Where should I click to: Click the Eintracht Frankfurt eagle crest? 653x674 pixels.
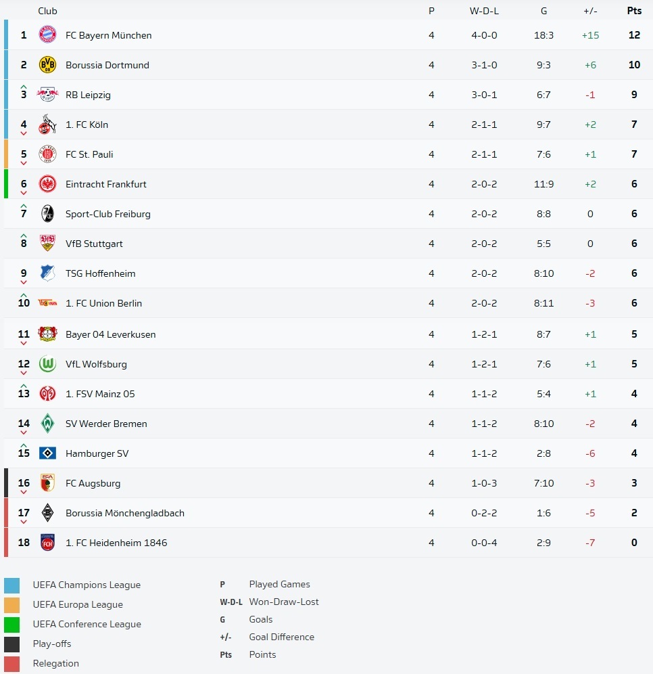point(47,184)
